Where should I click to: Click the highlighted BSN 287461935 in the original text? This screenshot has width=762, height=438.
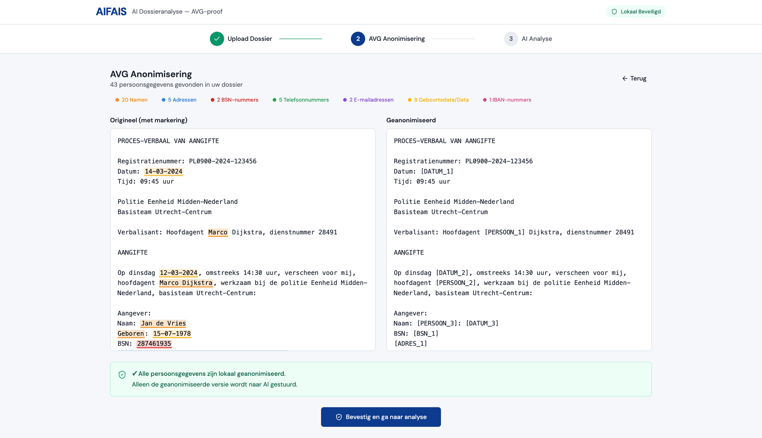click(x=154, y=344)
